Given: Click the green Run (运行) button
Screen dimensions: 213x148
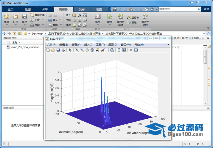Looking at the screenshot, I should 109,17.
